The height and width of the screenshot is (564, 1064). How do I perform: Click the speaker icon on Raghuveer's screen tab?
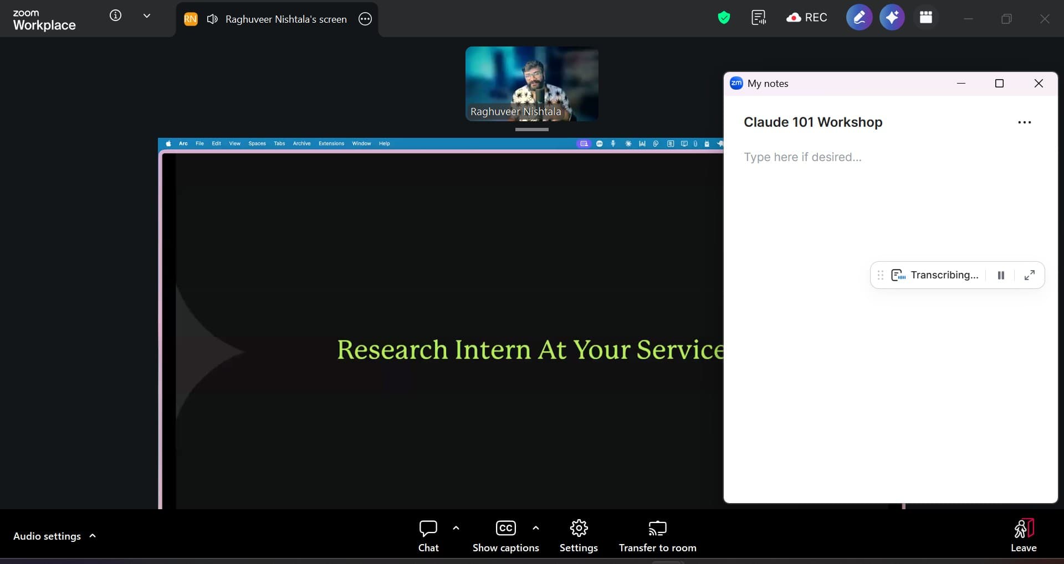coord(212,19)
